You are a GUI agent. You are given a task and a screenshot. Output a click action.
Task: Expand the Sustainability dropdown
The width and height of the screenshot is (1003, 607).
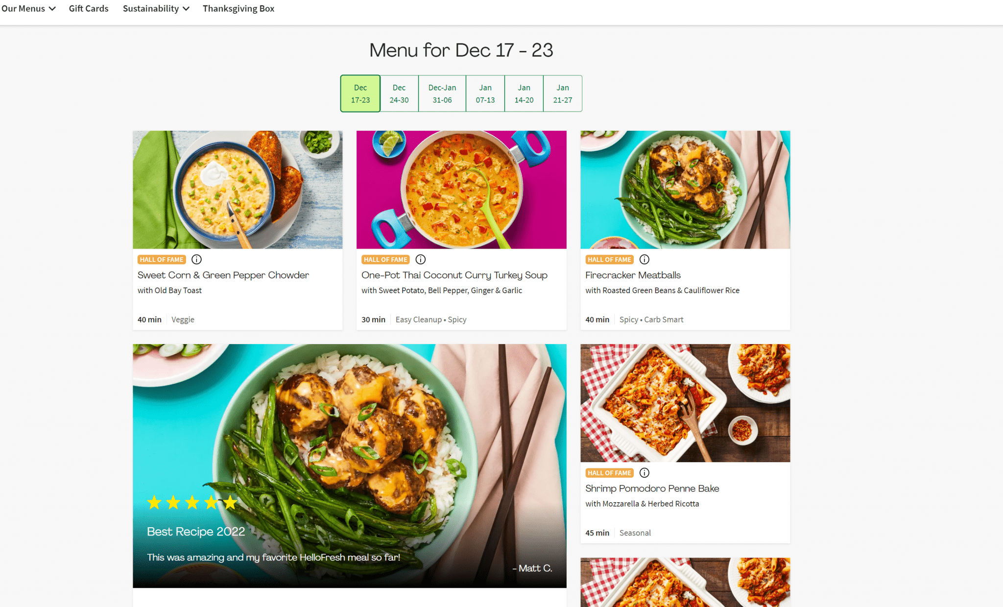tap(156, 9)
